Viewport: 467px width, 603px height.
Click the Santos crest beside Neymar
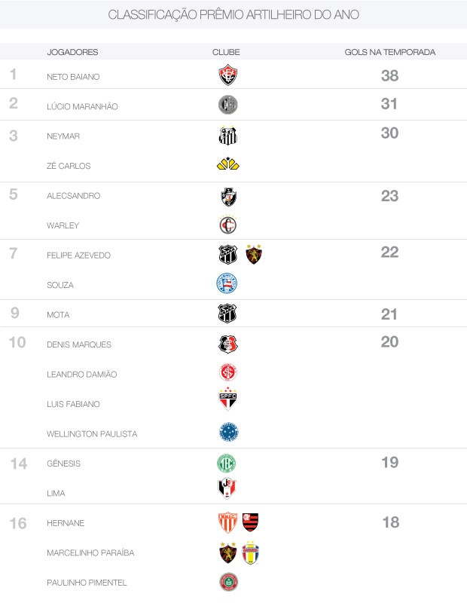coord(227,136)
